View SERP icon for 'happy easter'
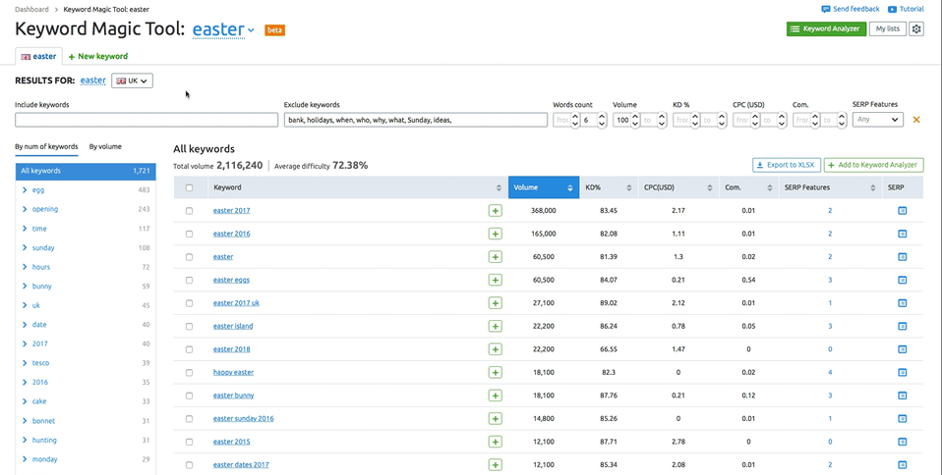 (902, 373)
